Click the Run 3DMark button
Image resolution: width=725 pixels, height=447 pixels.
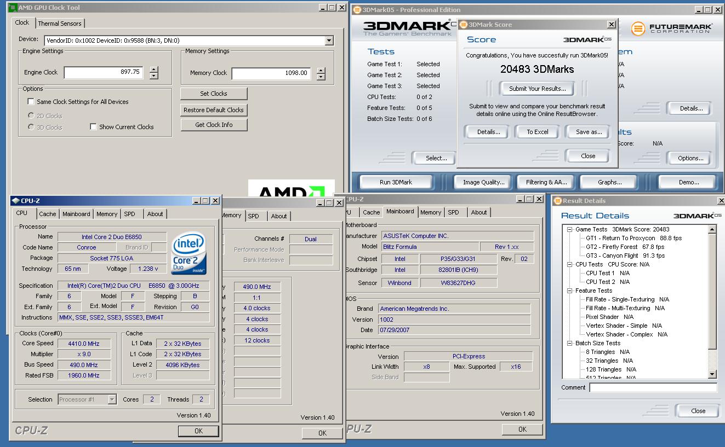pyautogui.click(x=396, y=182)
